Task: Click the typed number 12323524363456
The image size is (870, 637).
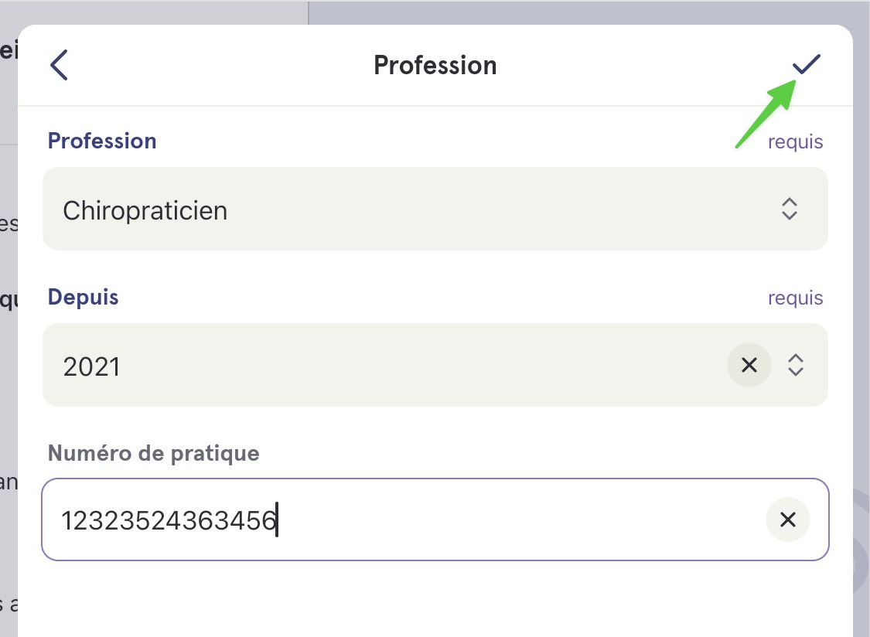Action: tap(169, 520)
